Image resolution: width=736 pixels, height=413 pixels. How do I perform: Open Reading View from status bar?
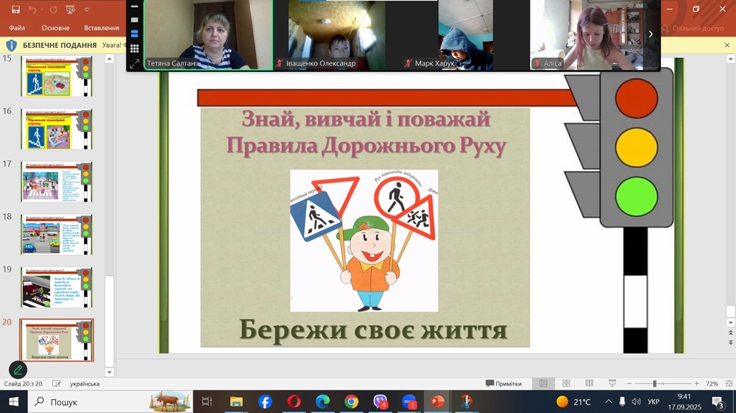[589, 384]
